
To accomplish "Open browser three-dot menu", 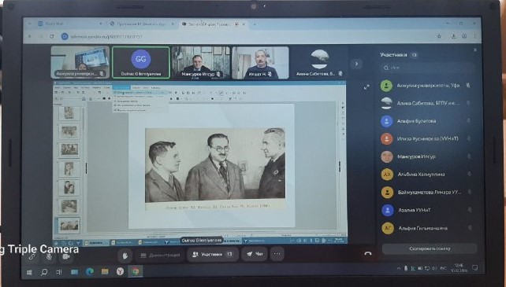I will click(475, 36).
